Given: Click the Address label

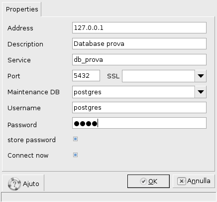Looking at the screenshot, I should click(20, 28).
